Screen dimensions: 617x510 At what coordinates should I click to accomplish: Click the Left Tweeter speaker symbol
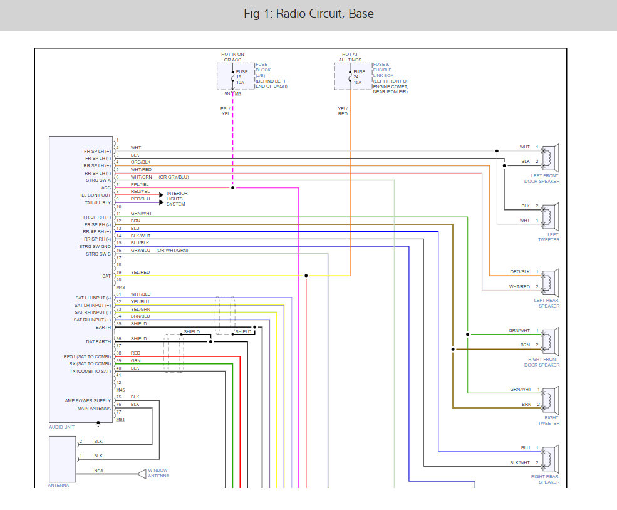click(551, 213)
